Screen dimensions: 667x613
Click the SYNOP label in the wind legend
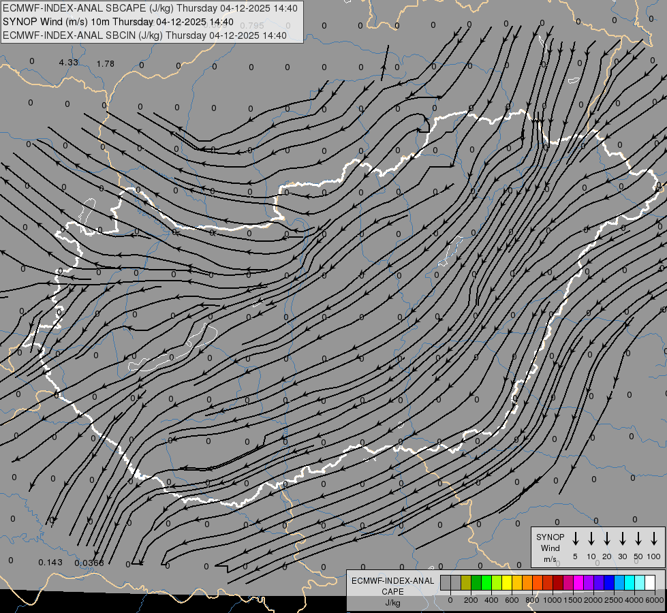click(550, 537)
